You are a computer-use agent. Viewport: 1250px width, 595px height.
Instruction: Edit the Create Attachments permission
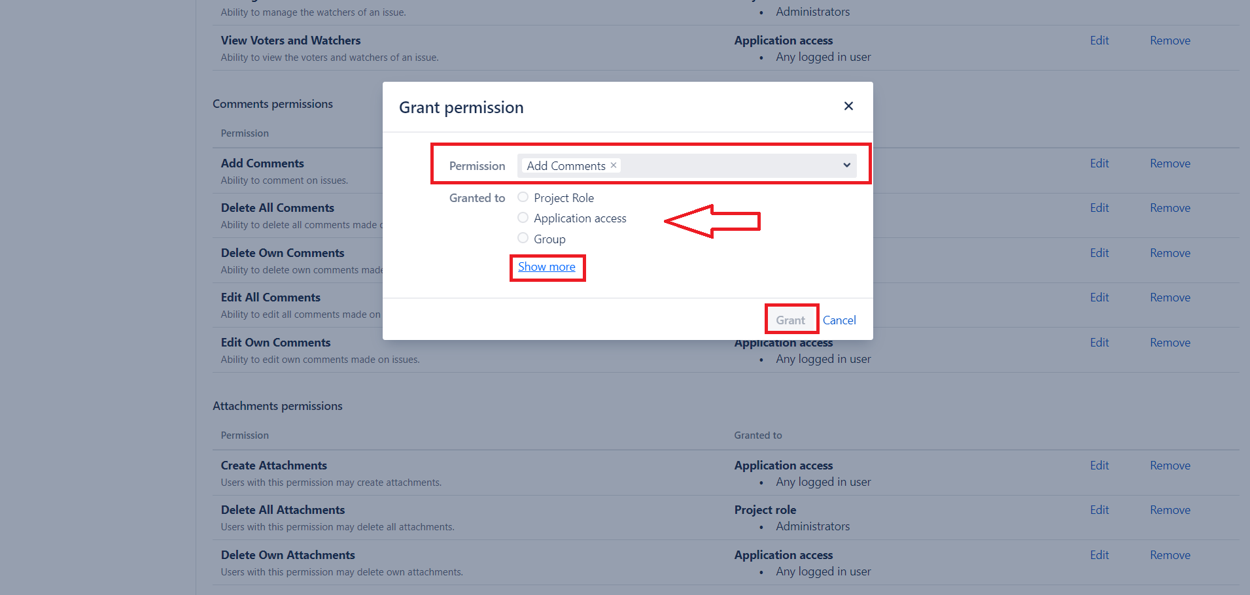[x=1099, y=466]
